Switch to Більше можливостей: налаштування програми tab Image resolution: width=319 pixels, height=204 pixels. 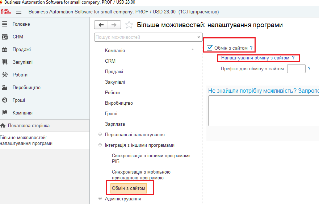45,141
